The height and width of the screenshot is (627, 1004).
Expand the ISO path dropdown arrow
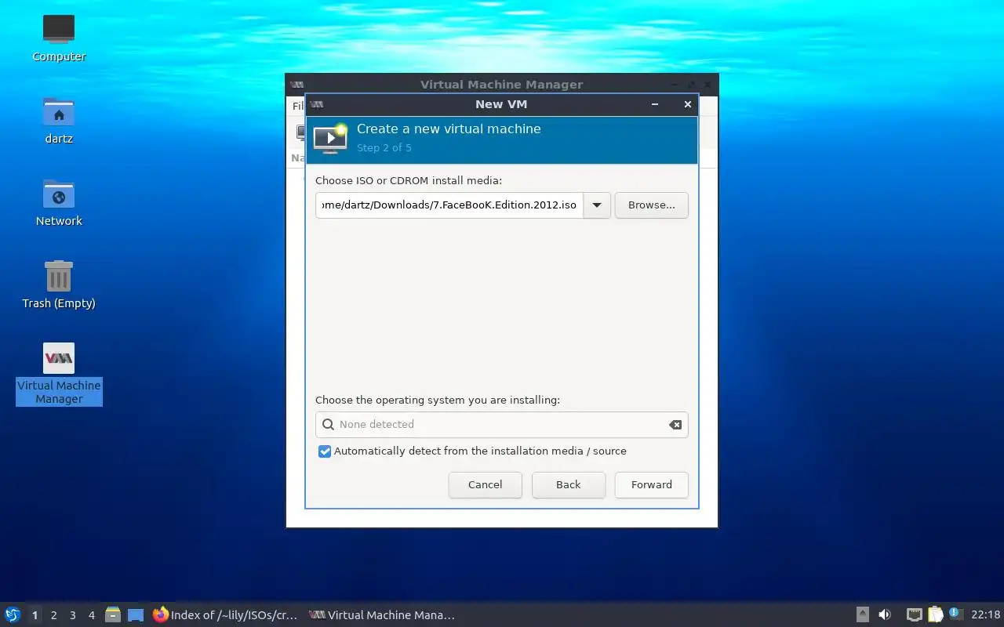[x=597, y=205]
